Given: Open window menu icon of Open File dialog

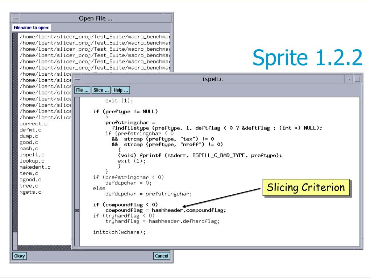Looking at the screenshot, I should (15, 18).
